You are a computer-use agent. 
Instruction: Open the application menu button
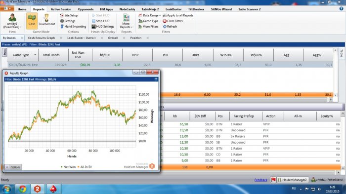[7, 8]
